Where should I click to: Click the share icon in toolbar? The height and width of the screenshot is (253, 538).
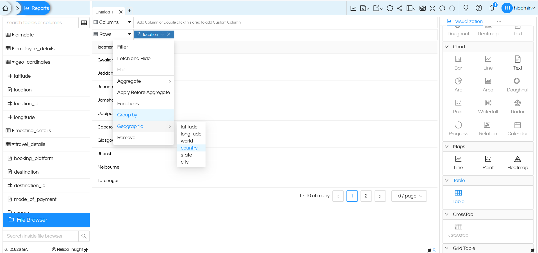click(x=400, y=8)
